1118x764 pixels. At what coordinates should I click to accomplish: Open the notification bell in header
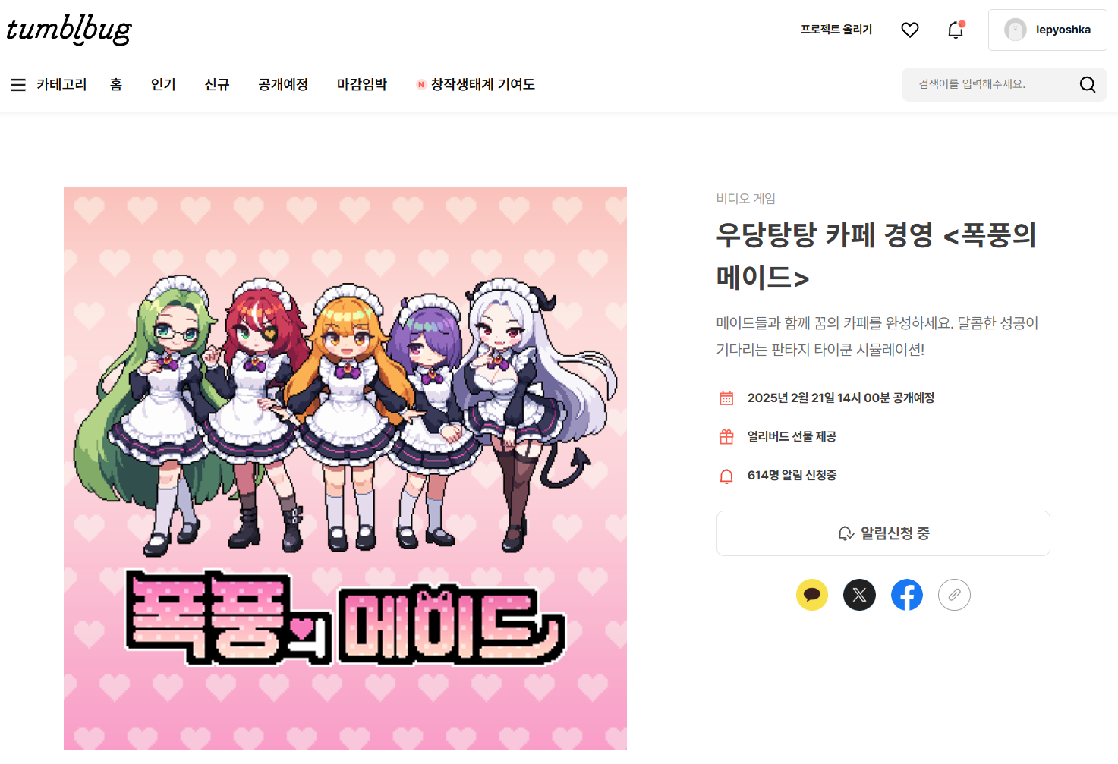click(956, 30)
